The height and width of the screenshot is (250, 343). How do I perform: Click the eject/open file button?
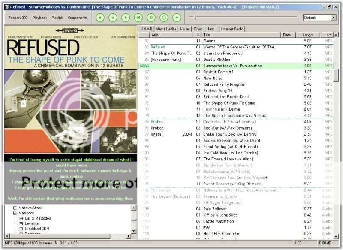[176, 18]
